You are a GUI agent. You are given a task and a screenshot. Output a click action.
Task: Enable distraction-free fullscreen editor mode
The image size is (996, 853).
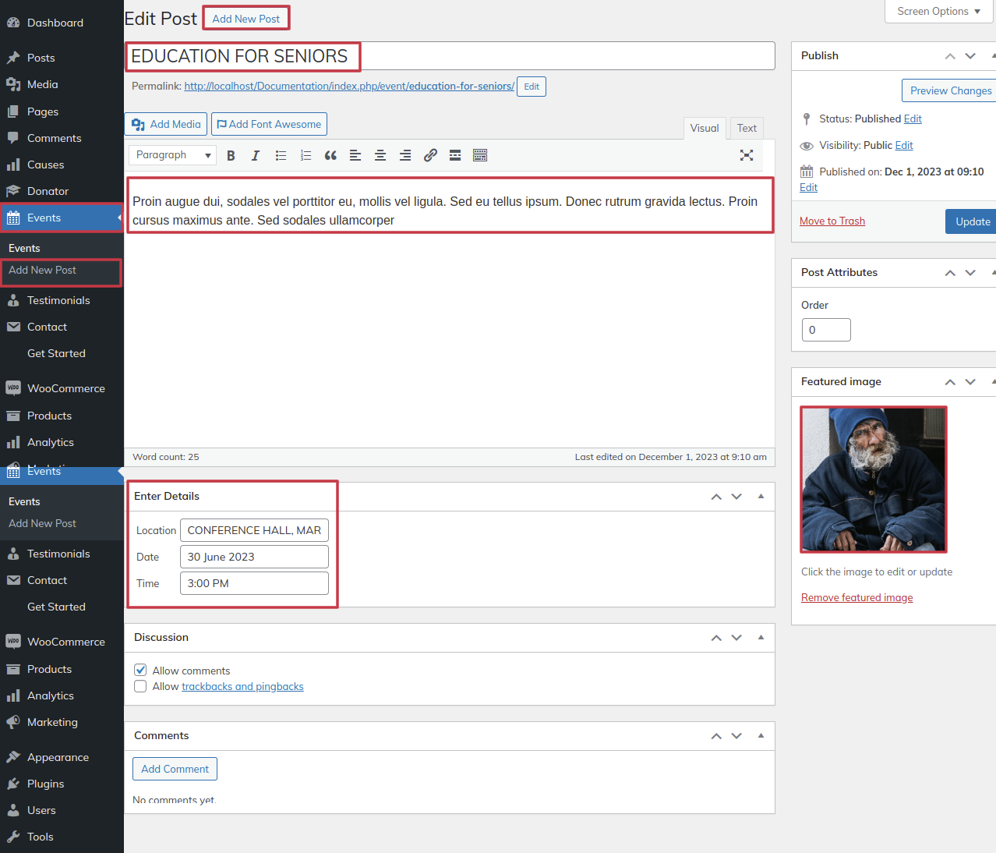[746, 155]
